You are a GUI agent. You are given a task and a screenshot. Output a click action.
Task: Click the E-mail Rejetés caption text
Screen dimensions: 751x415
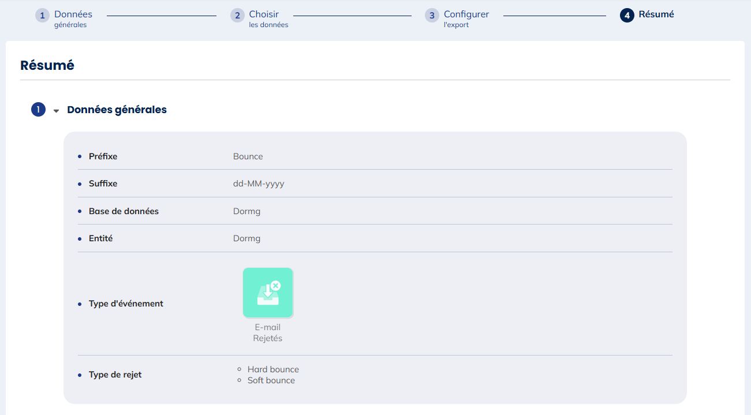[x=268, y=333]
